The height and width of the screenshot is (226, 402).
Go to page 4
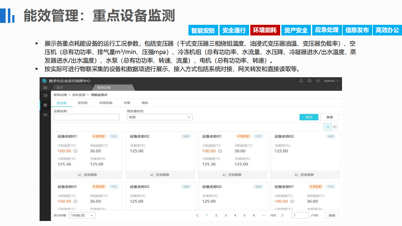click(x=235, y=215)
